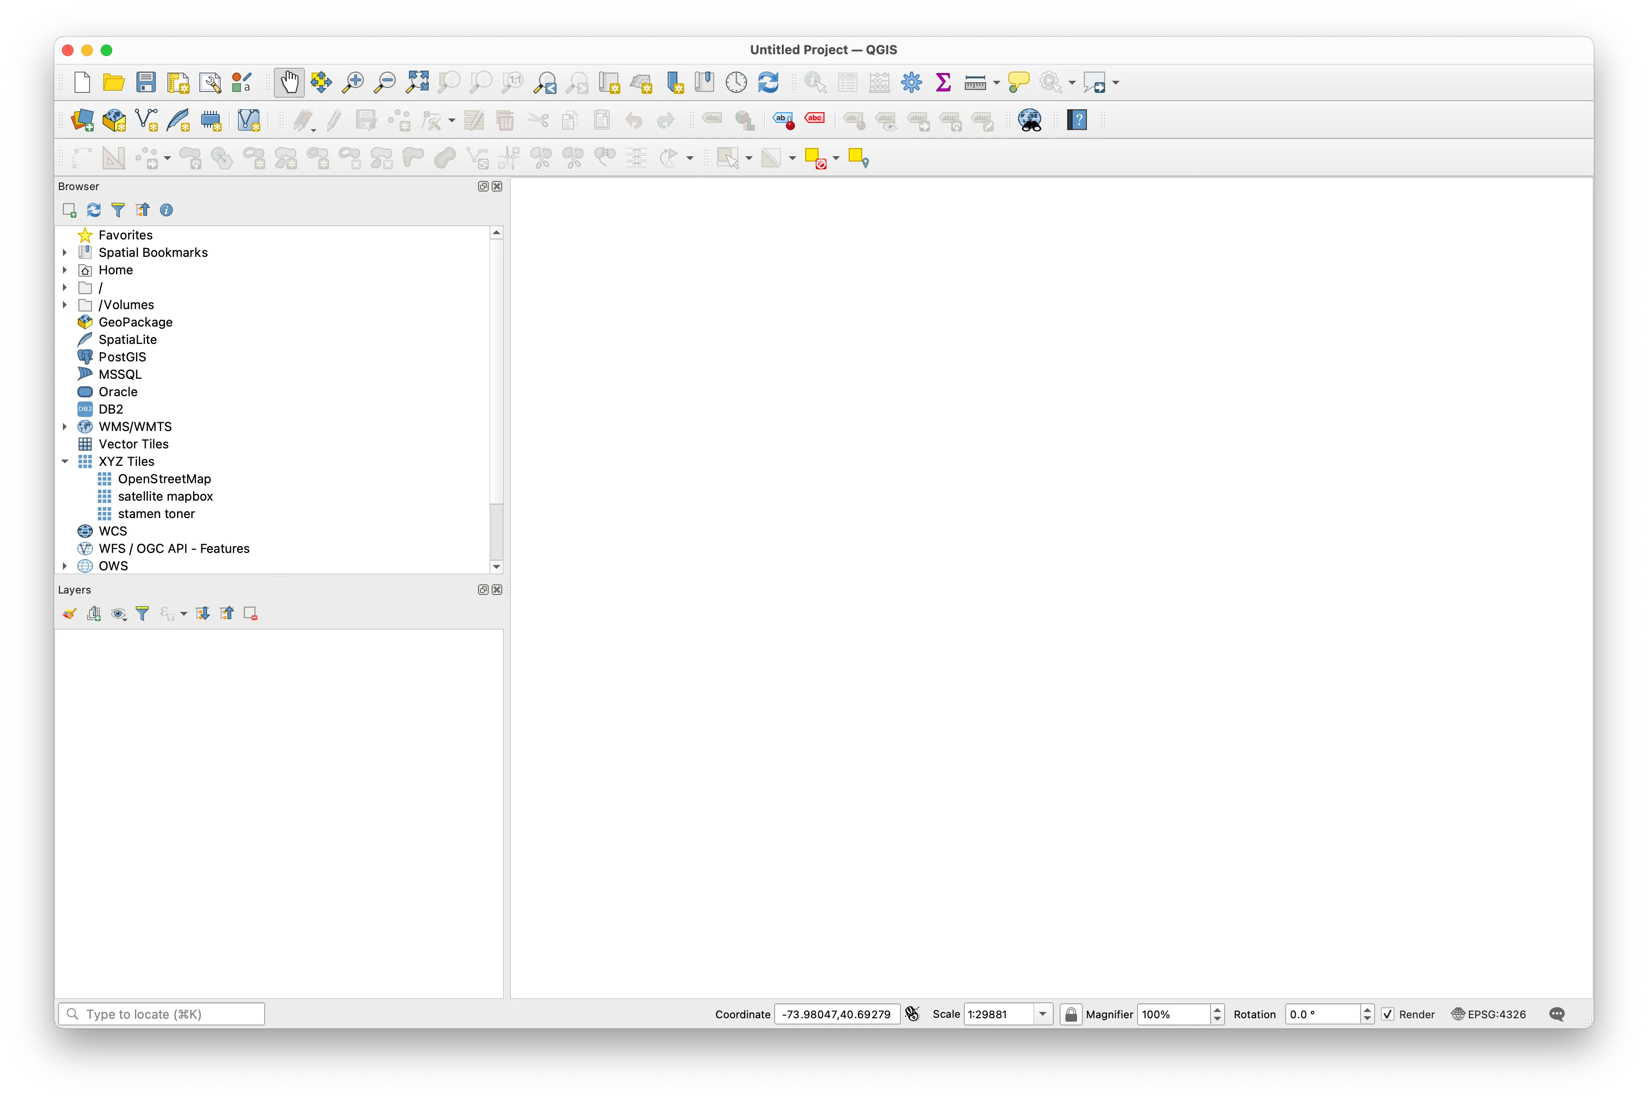Open the Data Source Manager
The width and height of the screenshot is (1648, 1100).
pos(84,120)
